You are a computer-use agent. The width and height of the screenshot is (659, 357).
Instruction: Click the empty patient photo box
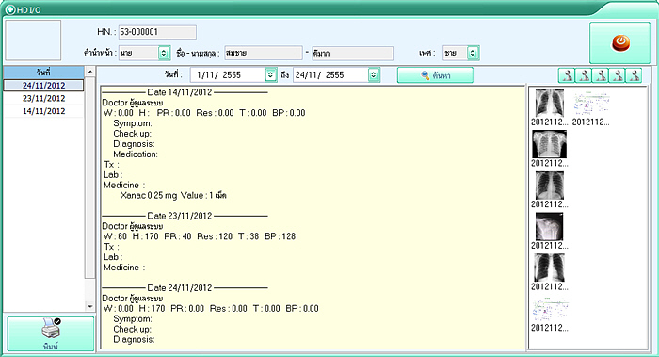[33, 41]
